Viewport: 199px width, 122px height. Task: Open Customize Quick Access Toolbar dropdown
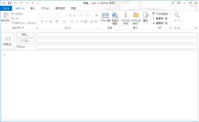38,3
